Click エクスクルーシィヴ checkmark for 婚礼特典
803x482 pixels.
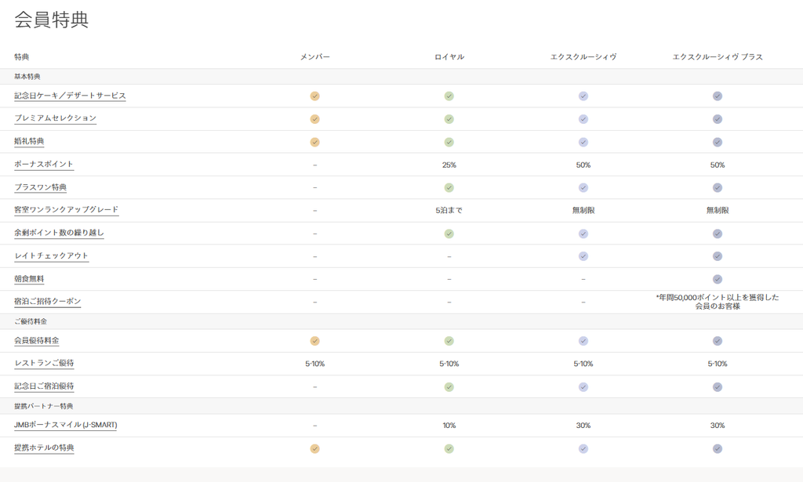coord(583,142)
